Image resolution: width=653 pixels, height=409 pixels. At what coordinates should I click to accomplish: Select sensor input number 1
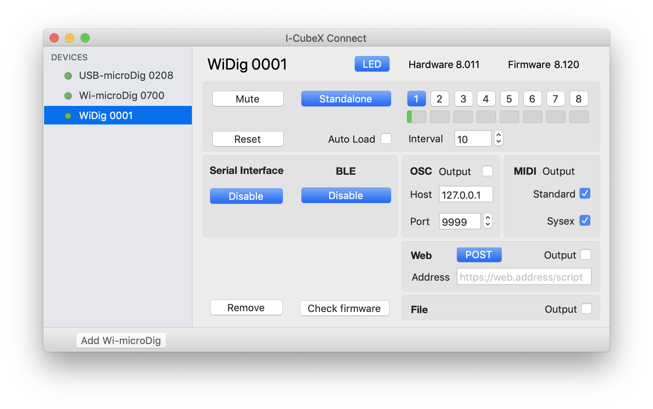[416, 99]
